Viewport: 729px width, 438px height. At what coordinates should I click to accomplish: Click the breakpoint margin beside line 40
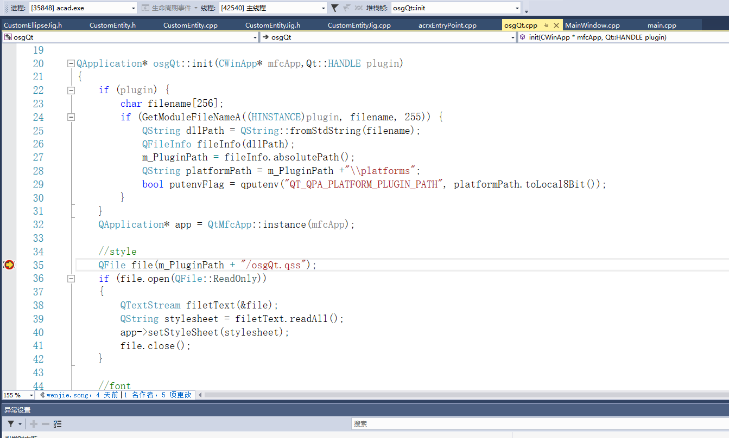pos(9,332)
